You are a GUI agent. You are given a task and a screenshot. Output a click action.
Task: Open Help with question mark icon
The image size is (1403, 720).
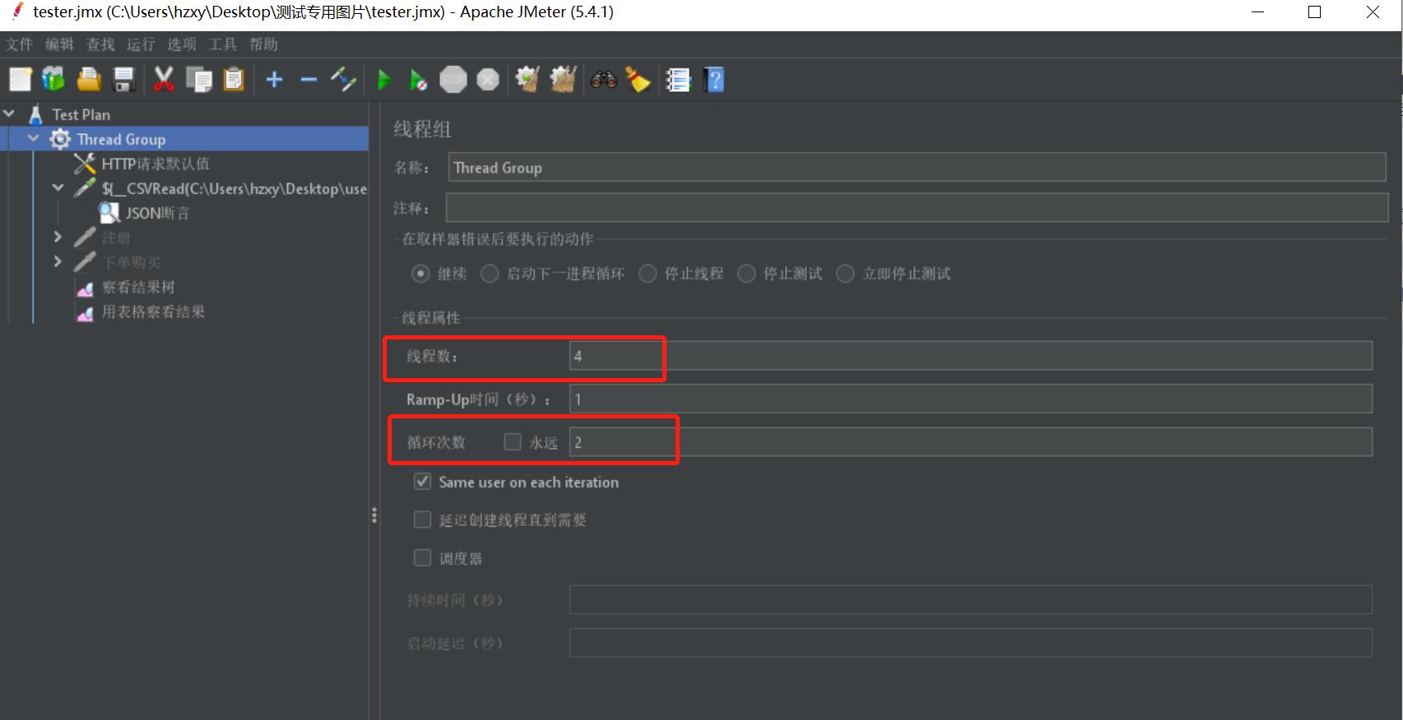click(714, 80)
